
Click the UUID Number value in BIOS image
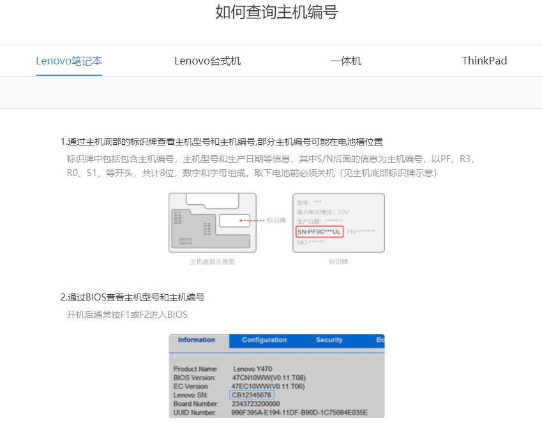tap(299, 412)
